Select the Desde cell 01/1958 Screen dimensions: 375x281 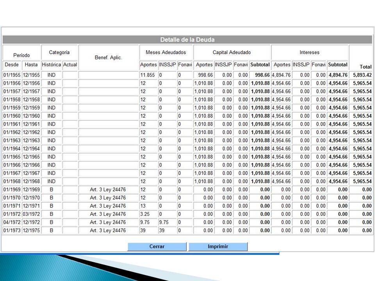pos(12,100)
